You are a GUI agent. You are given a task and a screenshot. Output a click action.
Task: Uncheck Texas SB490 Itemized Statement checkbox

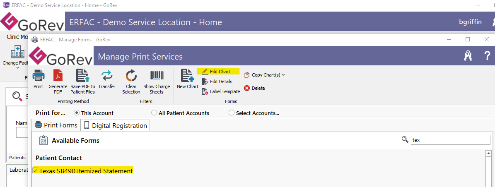tap(35, 171)
